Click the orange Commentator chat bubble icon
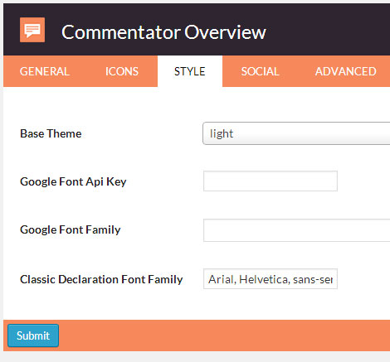 (32, 30)
